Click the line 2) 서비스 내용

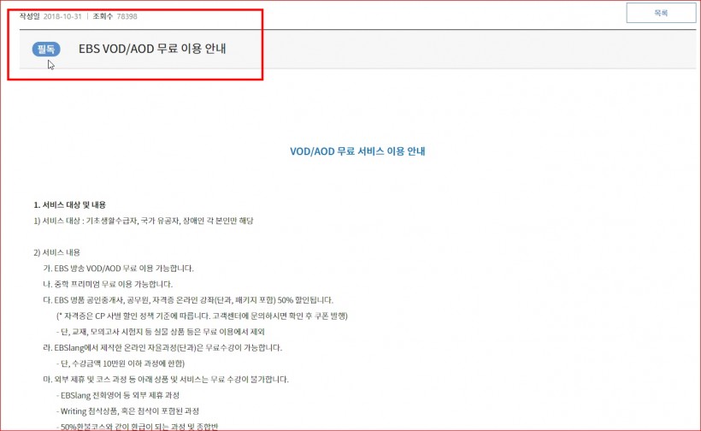56,252
